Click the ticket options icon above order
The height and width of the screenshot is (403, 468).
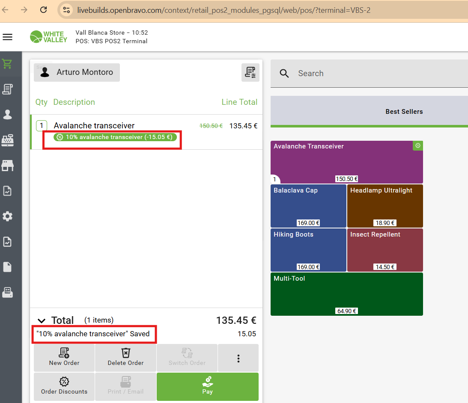pos(250,73)
